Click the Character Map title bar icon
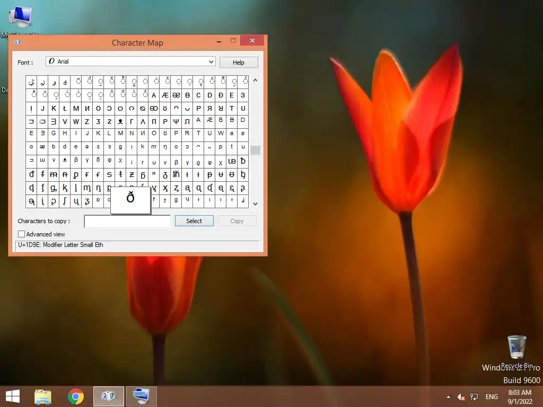543x407 pixels. pos(17,42)
